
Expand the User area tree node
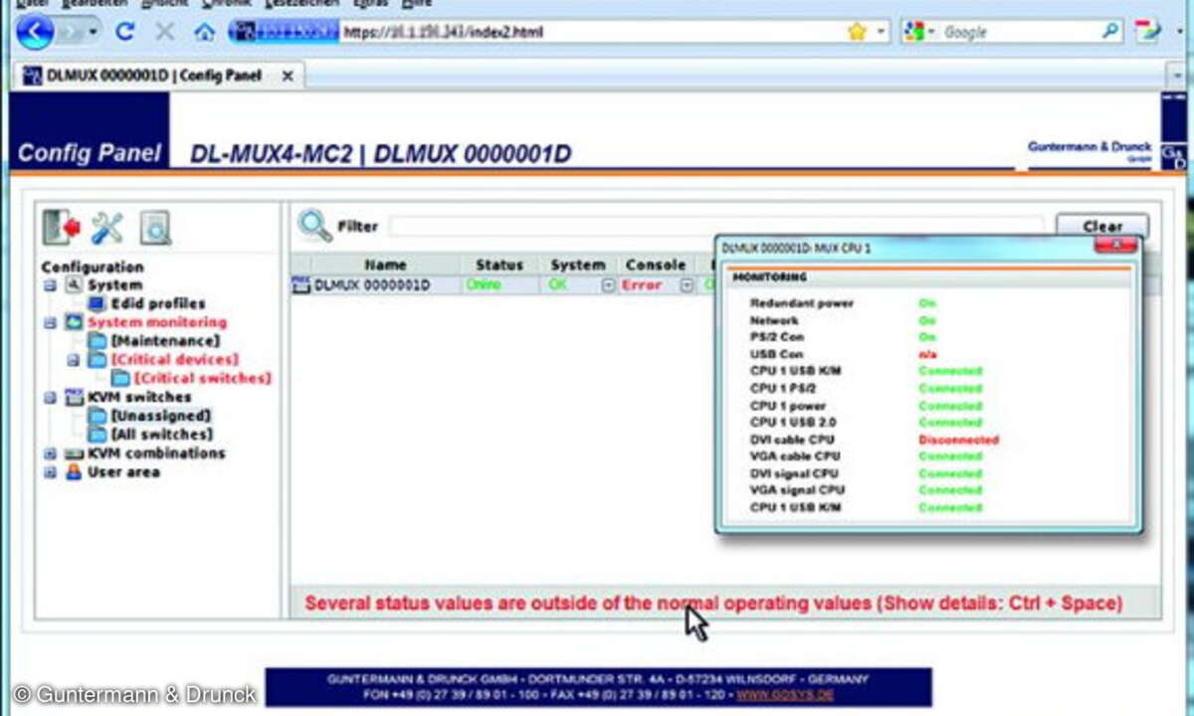50,472
